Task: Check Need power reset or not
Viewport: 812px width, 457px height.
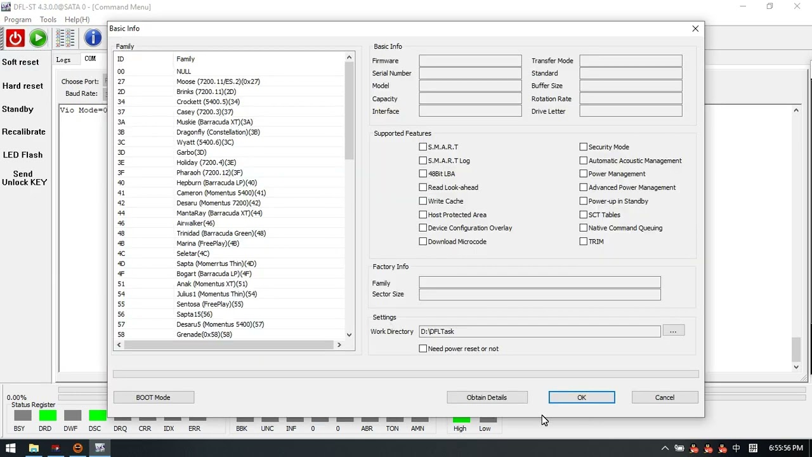Action: click(423, 348)
